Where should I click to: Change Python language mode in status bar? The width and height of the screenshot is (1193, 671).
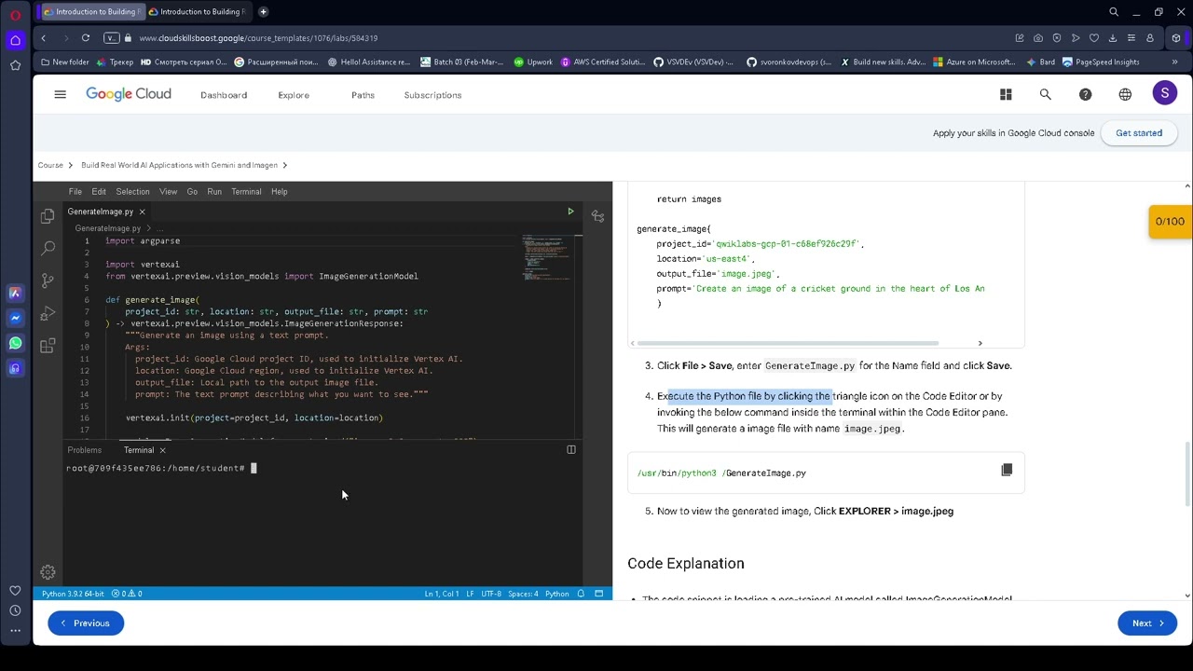(x=556, y=594)
